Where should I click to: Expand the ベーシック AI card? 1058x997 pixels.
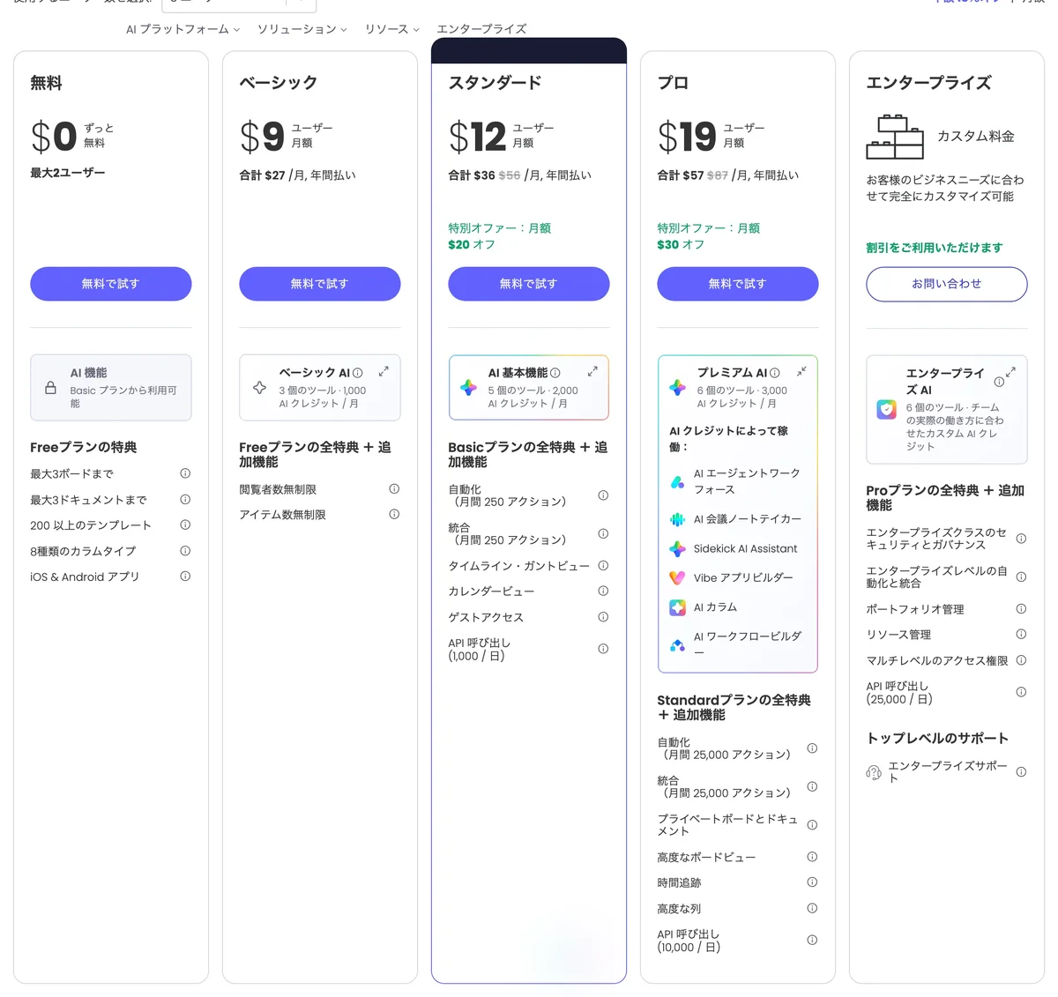coord(384,371)
